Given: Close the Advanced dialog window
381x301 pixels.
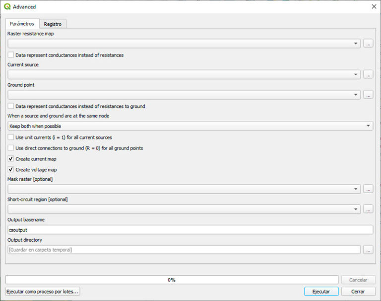Looking at the screenshot, I should coord(374,6).
